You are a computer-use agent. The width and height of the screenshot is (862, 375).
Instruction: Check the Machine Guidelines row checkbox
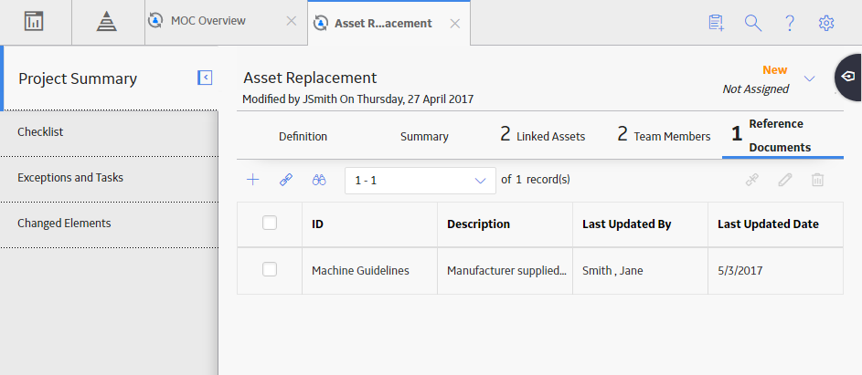[270, 269]
